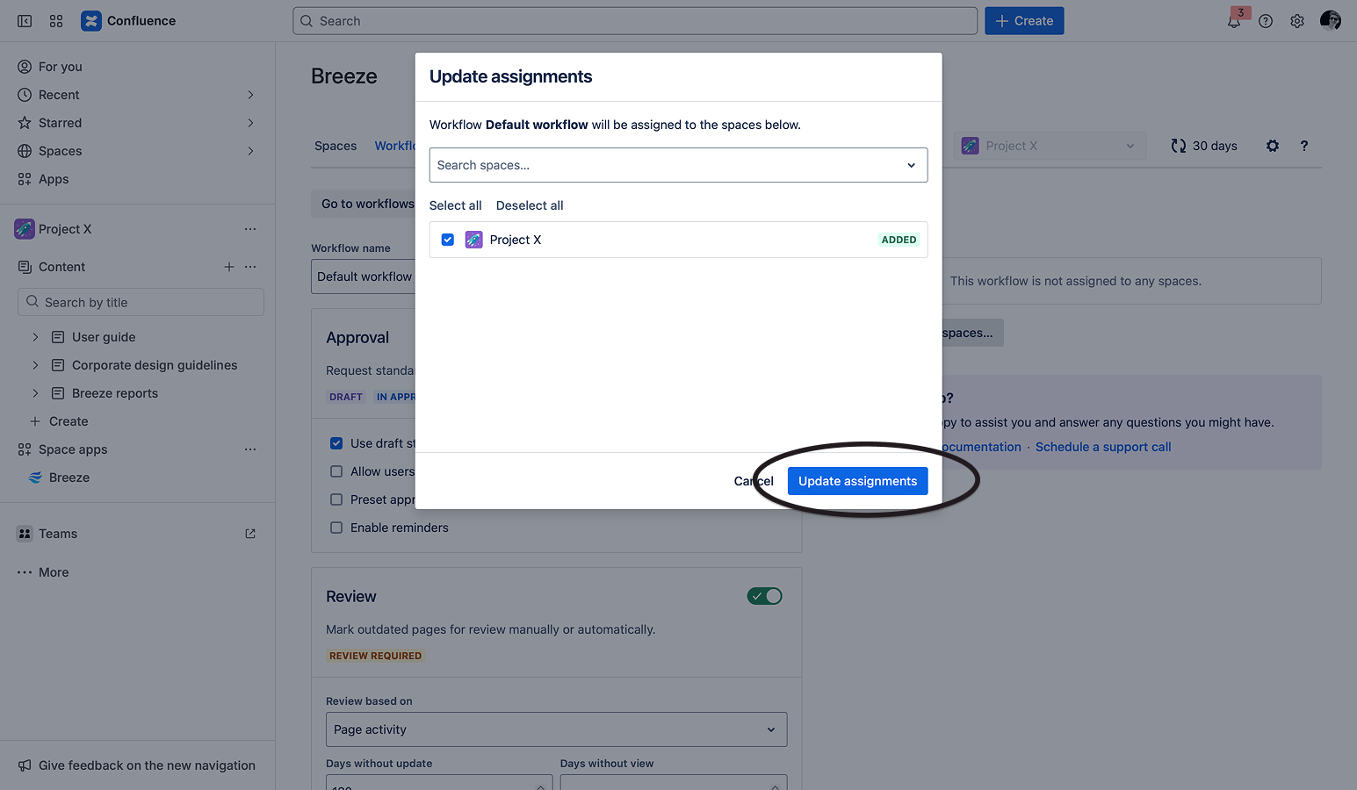Open the app switcher grid icon

pos(56,20)
